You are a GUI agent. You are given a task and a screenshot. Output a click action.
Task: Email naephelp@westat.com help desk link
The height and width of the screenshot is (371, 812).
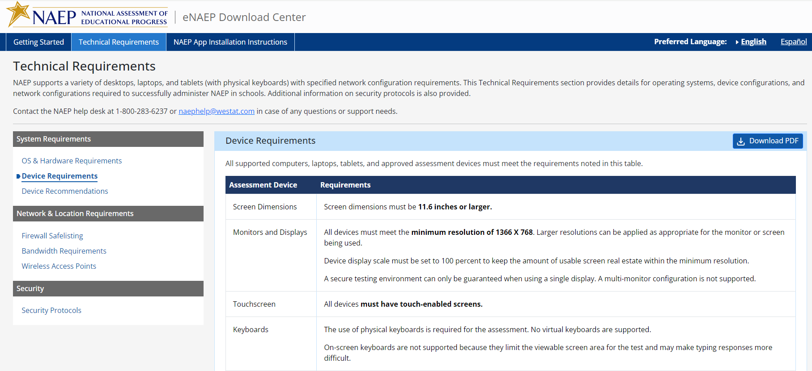pyautogui.click(x=217, y=111)
